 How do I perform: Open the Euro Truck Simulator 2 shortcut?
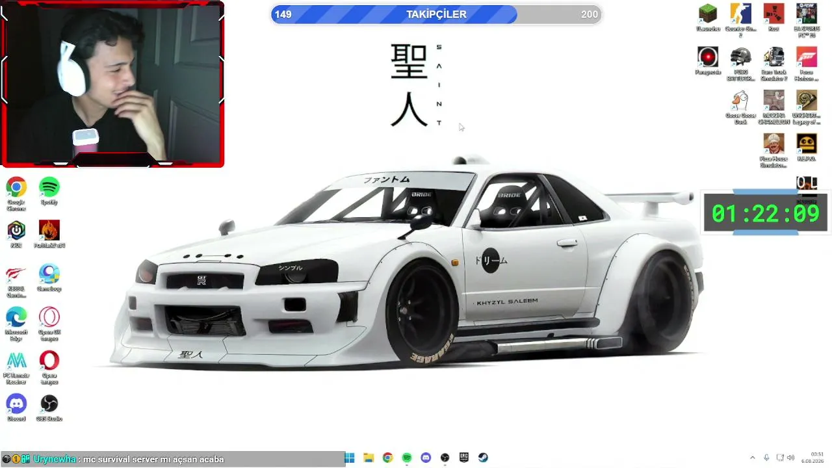[x=773, y=64]
